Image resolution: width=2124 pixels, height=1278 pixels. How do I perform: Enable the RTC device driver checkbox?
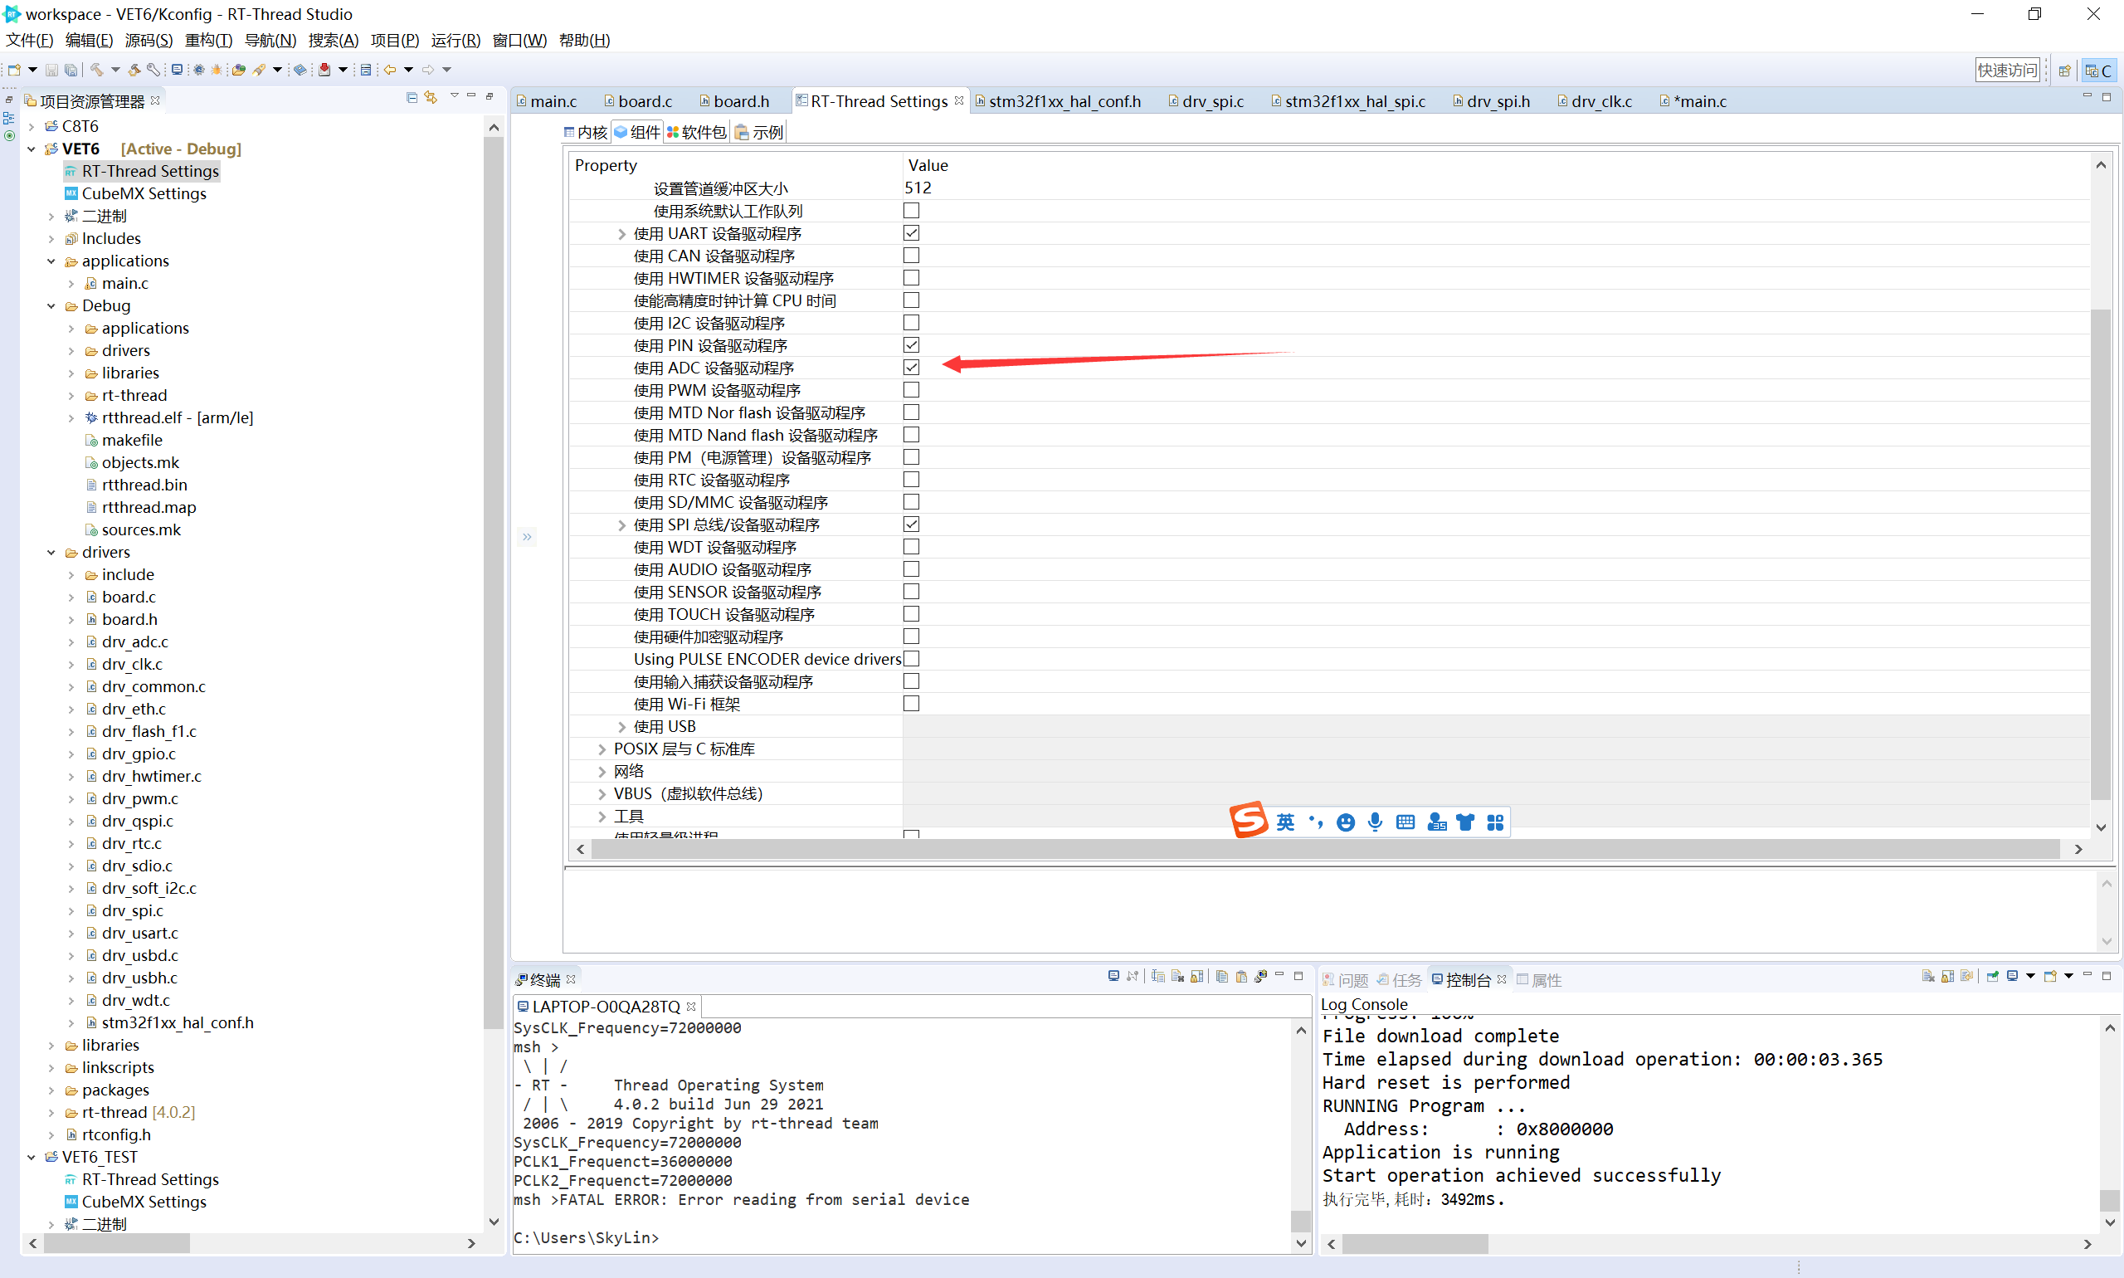pyautogui.click(x=912, y=480)
